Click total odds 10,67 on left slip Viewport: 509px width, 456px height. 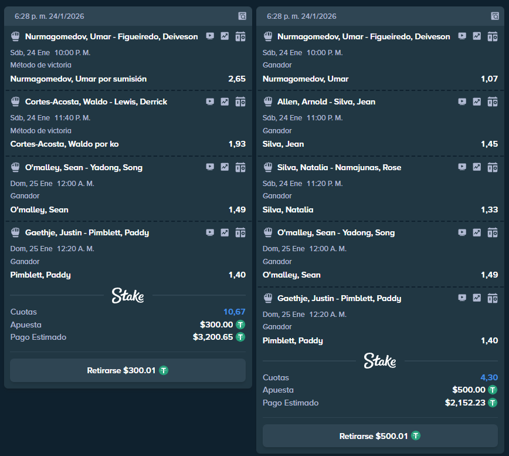click(235, 312)
